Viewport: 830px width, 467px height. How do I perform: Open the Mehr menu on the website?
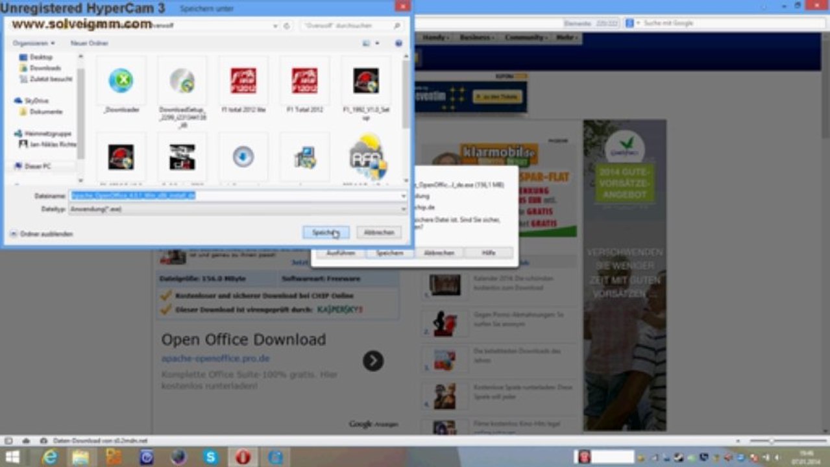566,38
